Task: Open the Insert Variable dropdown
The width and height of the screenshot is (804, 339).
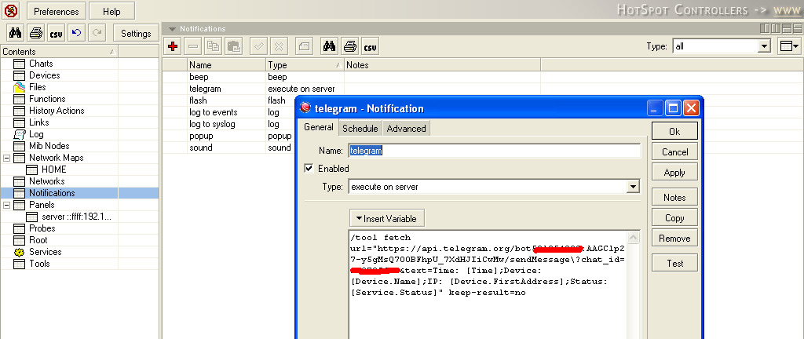Action: tap(387, 219)
